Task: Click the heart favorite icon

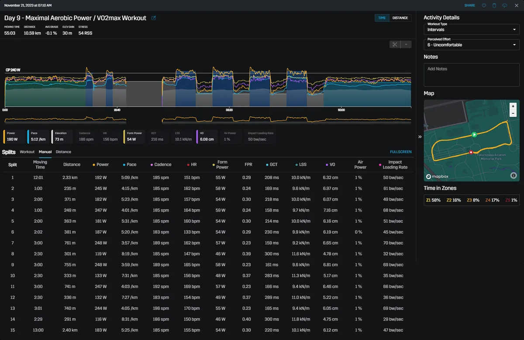Action: [x=484, y=5]
